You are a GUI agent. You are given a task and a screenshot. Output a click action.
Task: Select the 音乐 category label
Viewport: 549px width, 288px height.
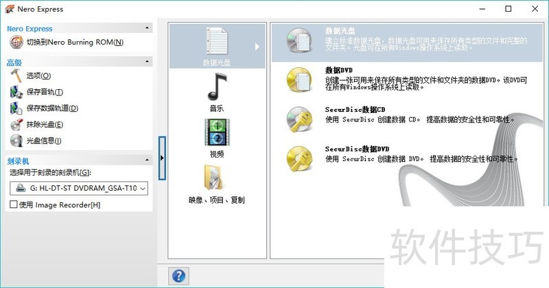(217, 108)
